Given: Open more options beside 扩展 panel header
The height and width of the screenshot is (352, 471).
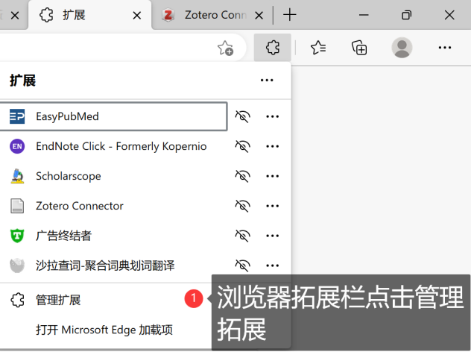Looking at the screenshot, I should 267,81.
